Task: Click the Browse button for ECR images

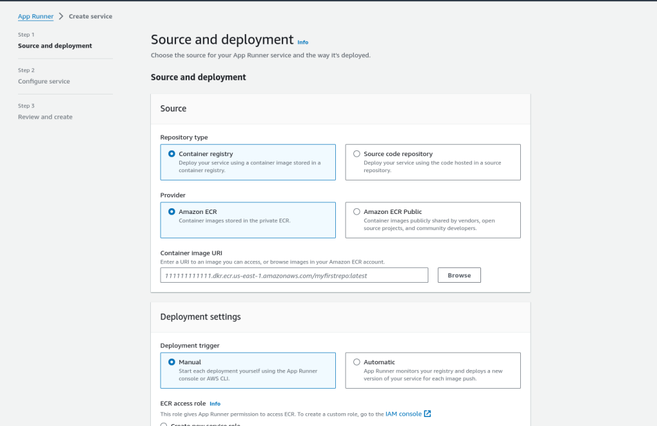Action: click(459, 274)
